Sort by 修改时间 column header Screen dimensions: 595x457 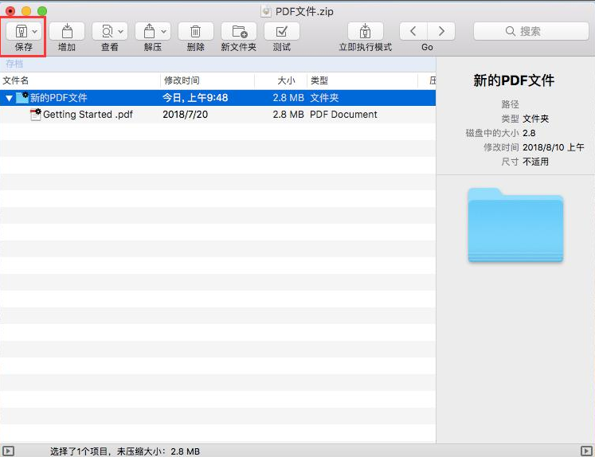(207, 80)
